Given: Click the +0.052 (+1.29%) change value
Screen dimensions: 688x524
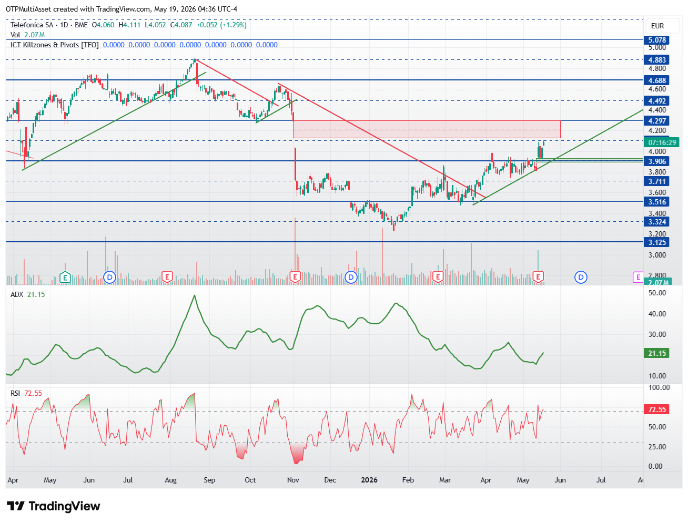Looking at the screenshot, I should click(x=221, y=25).
